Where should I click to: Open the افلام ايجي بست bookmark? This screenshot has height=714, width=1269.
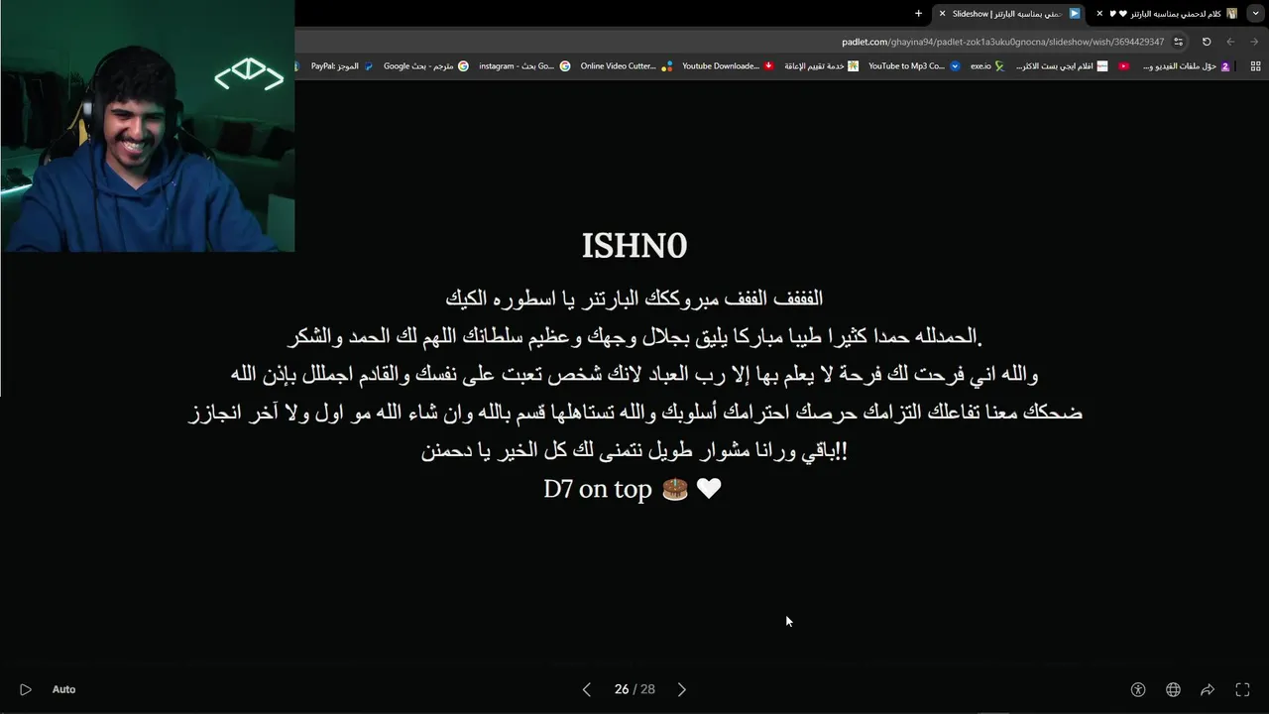click(1062, 66)
